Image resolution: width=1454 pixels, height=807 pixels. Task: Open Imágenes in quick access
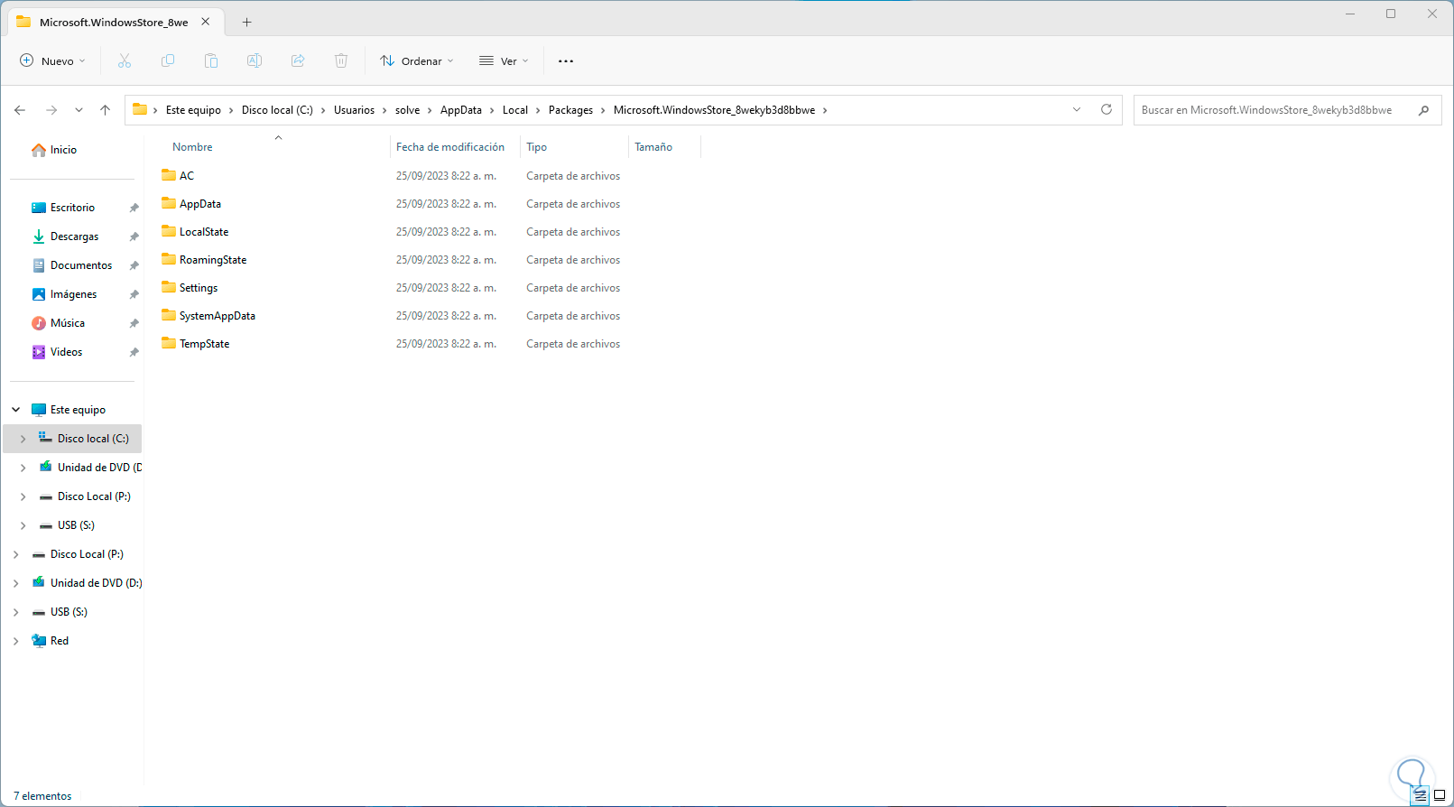coord(73,294)
